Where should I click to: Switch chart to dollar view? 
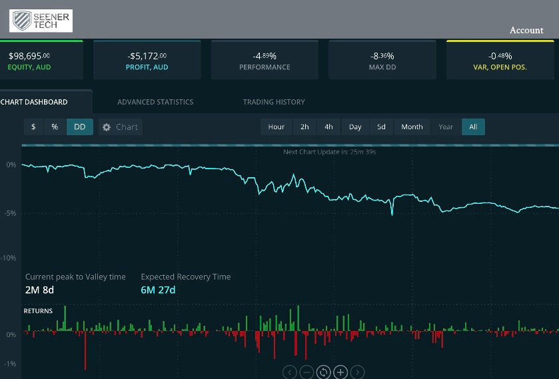tap(33, 127)
